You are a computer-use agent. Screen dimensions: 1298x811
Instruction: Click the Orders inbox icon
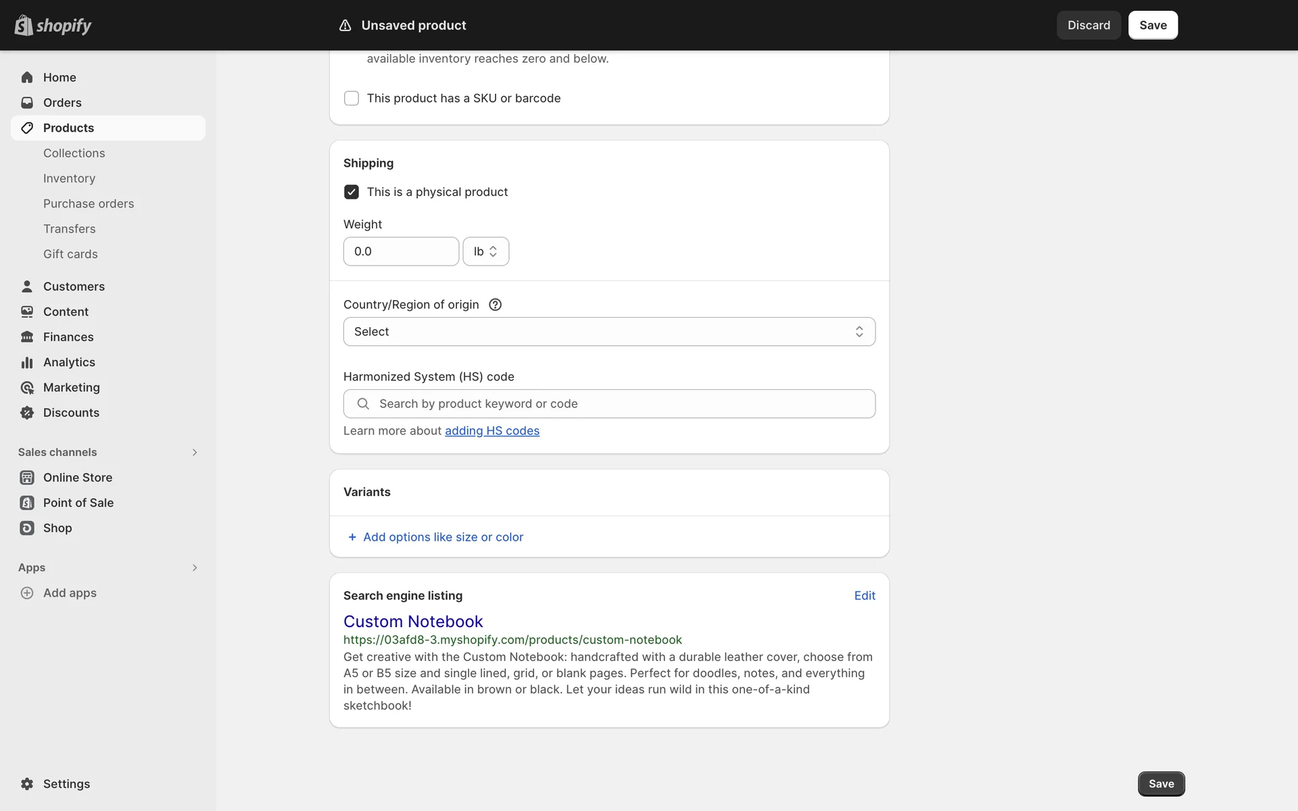coord(27,103)
